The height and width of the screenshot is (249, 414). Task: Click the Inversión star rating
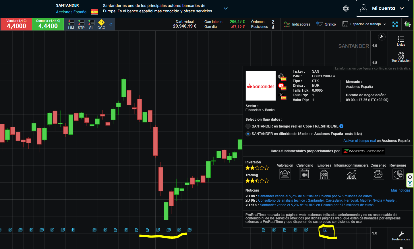point(257,168)
